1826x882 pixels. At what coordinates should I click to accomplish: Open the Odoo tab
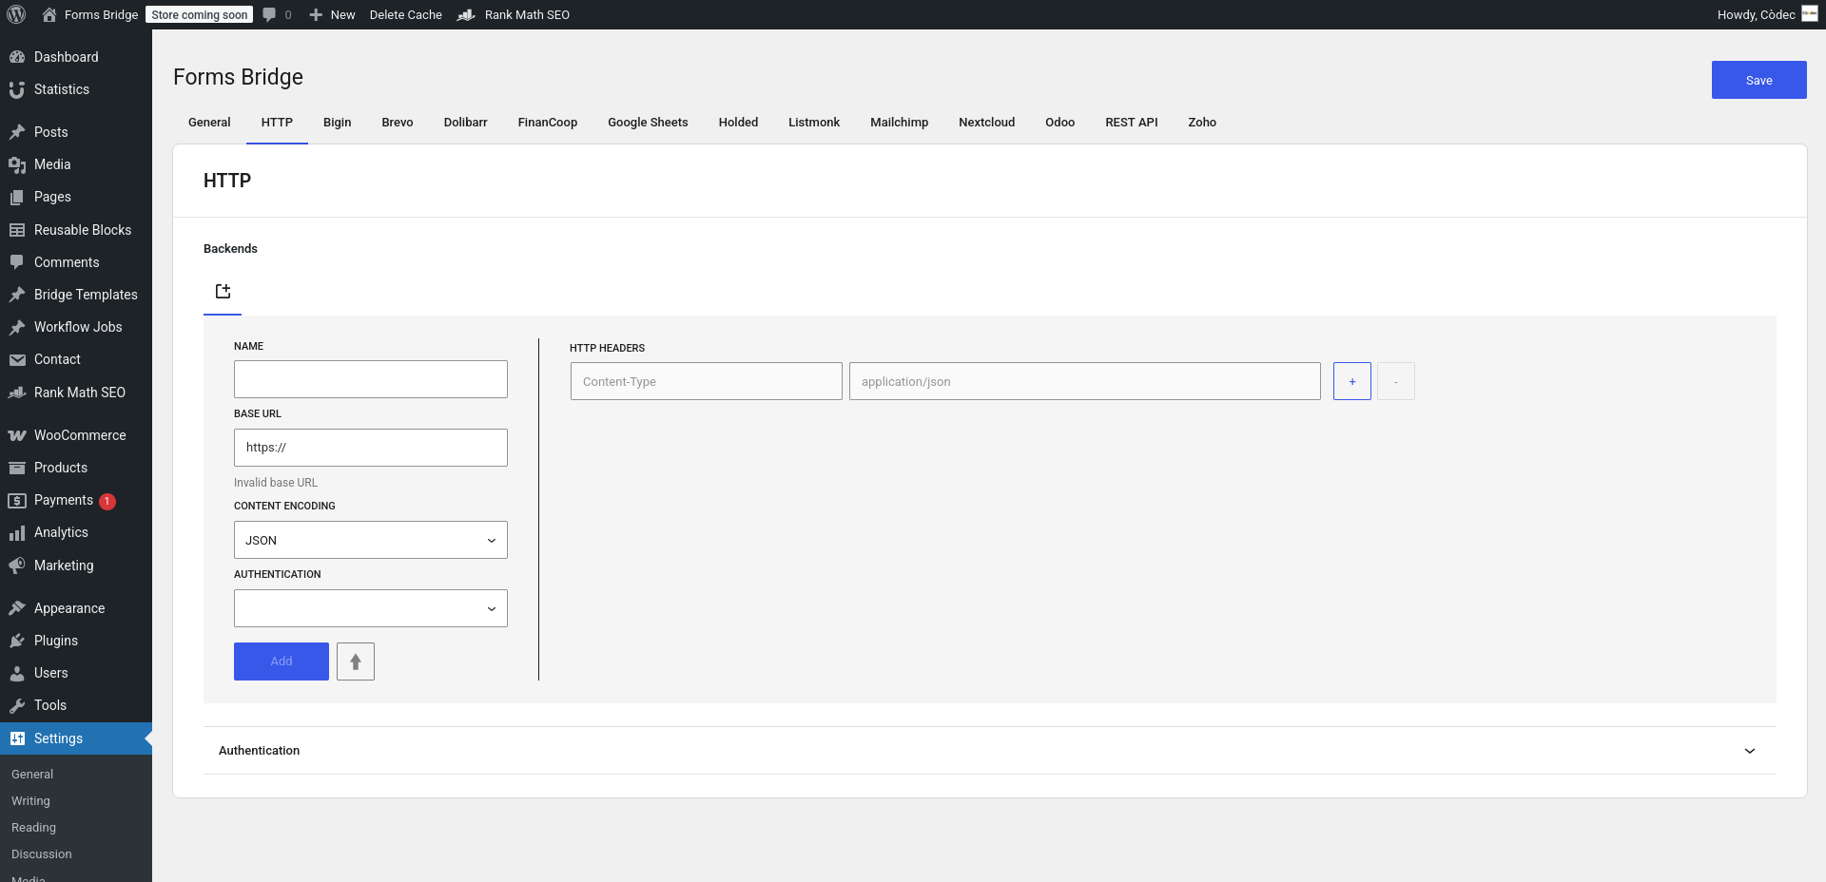pyautogui.click(x=1060, y=123)
